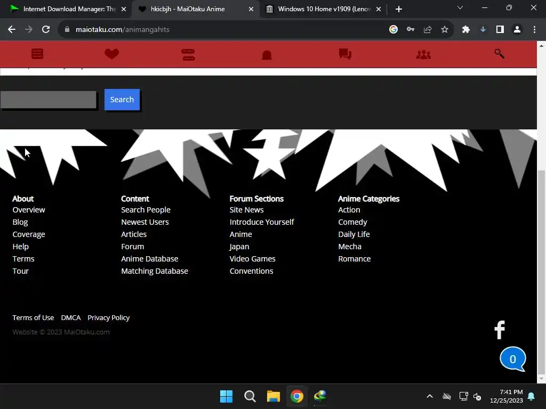Image resolution: width=546 pixels, height=409 pixels.
Task: Open the Blog link
Action: tap(20, 222)
